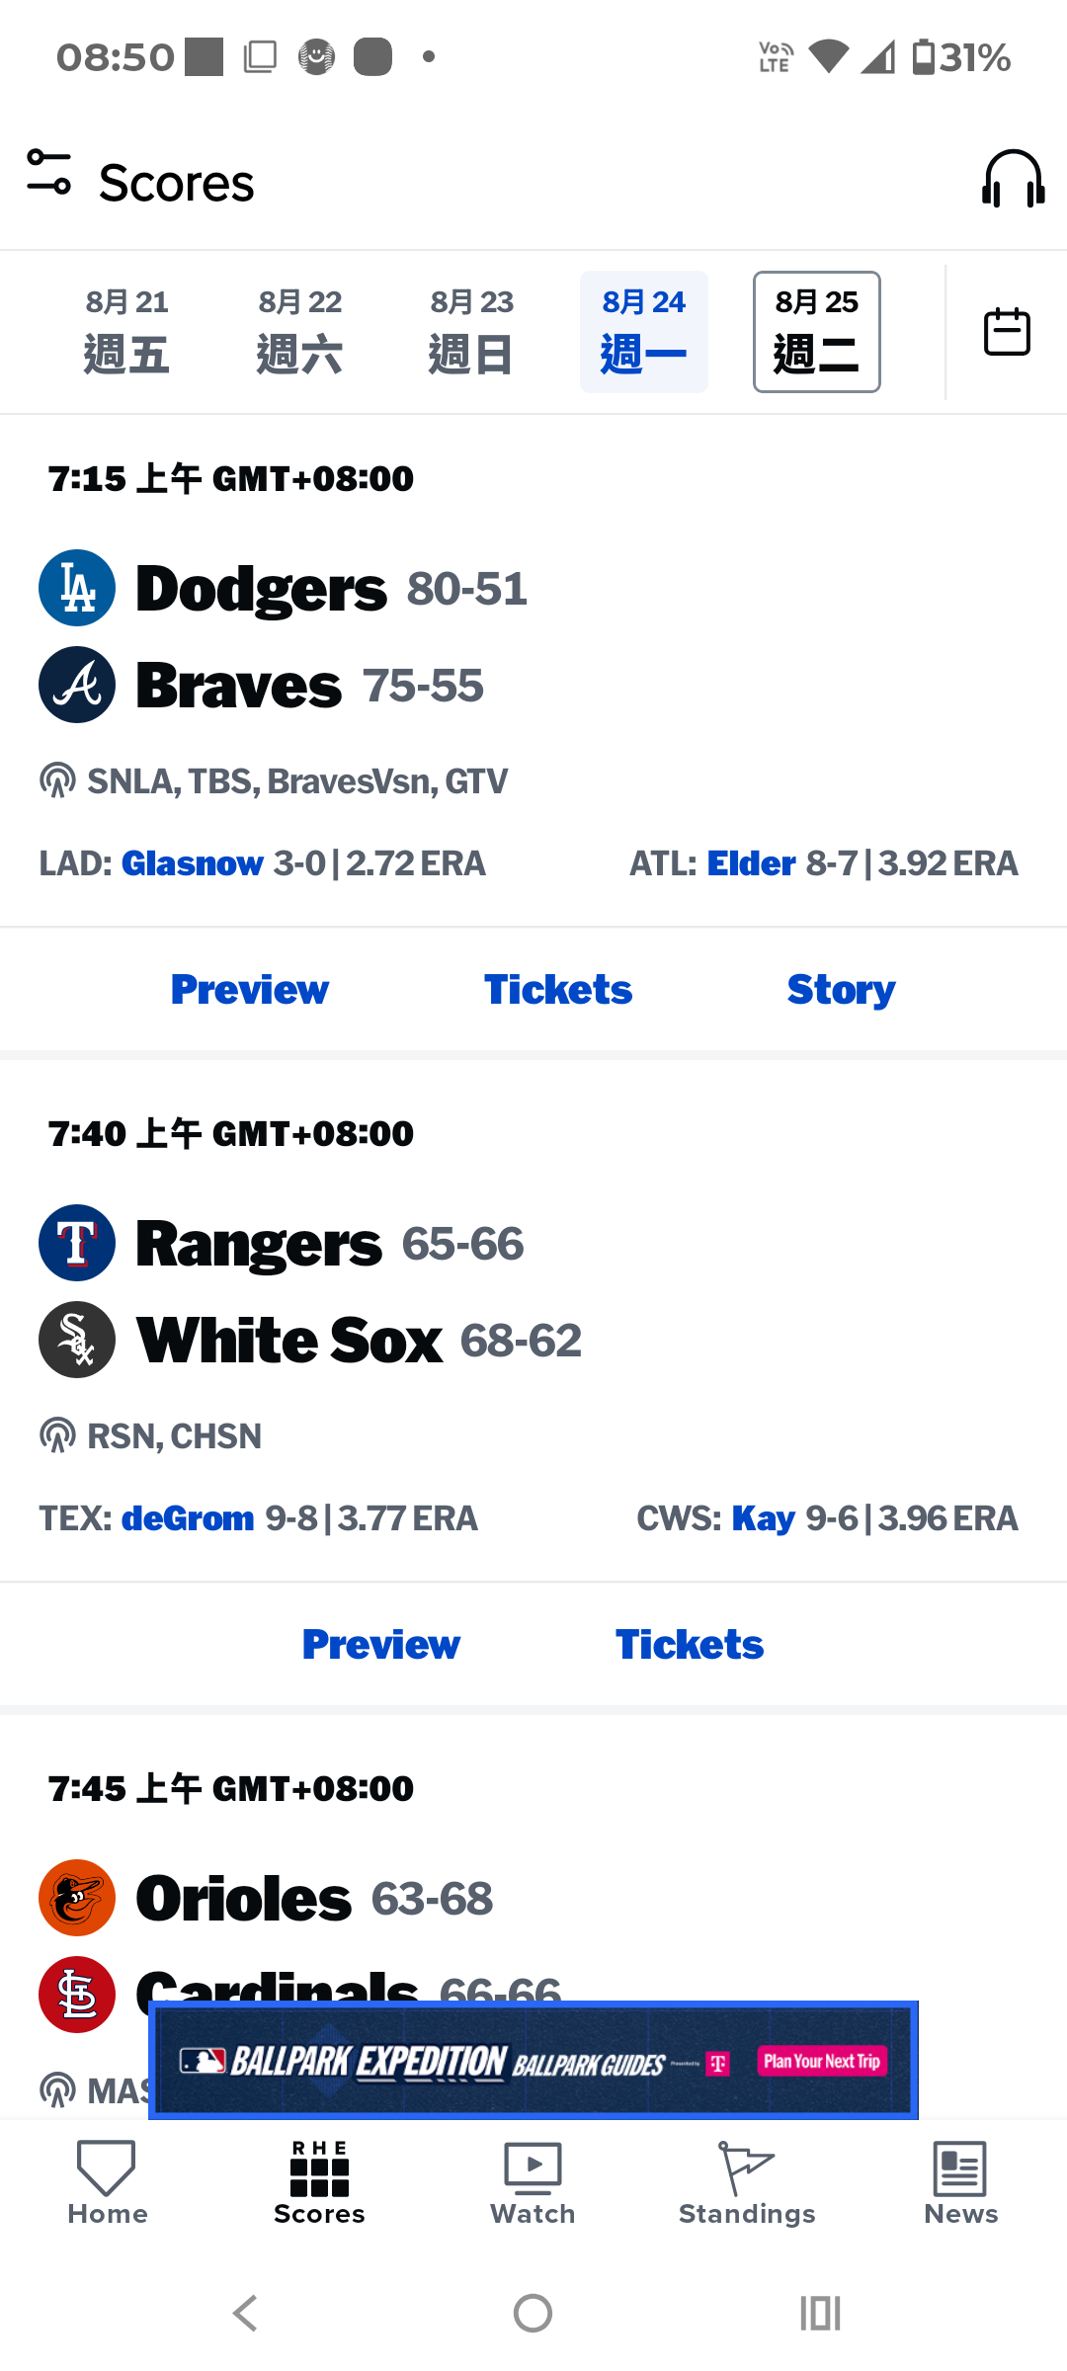
Task: Tap Plan Your Next Trip banner button
Action: 822,2061
